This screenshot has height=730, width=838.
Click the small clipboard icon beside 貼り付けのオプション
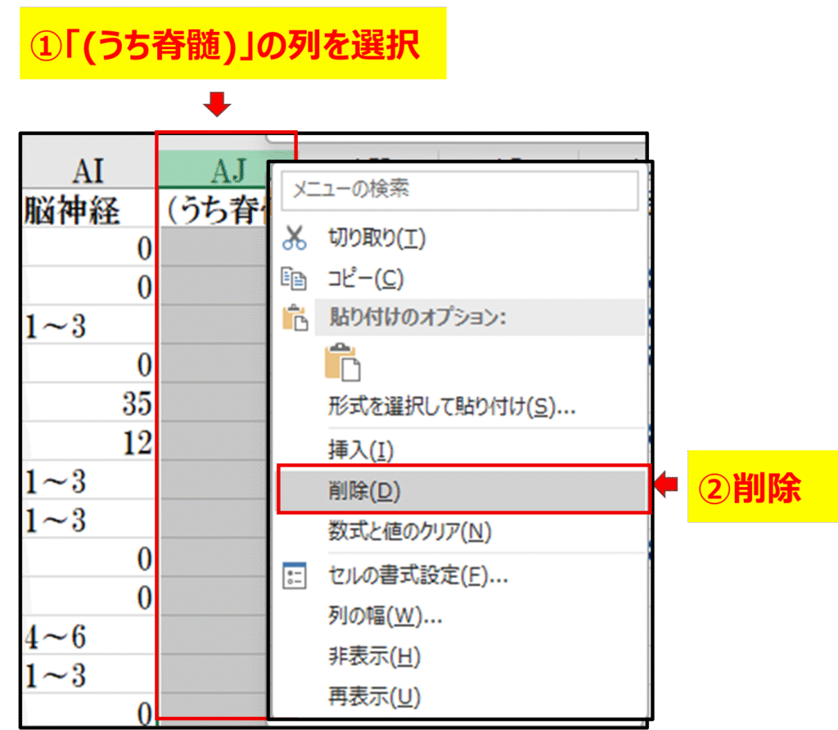293,318
